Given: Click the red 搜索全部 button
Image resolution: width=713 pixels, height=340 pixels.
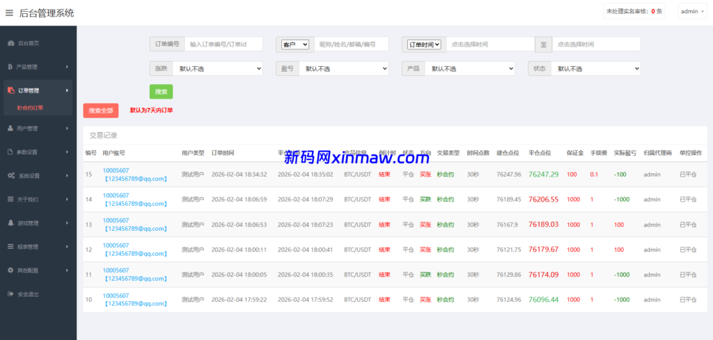Looking at the screenshot, I should click(100, 111).
